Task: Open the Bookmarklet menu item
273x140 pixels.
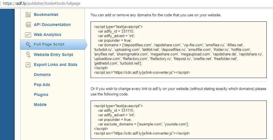Action: pos(46,15)
